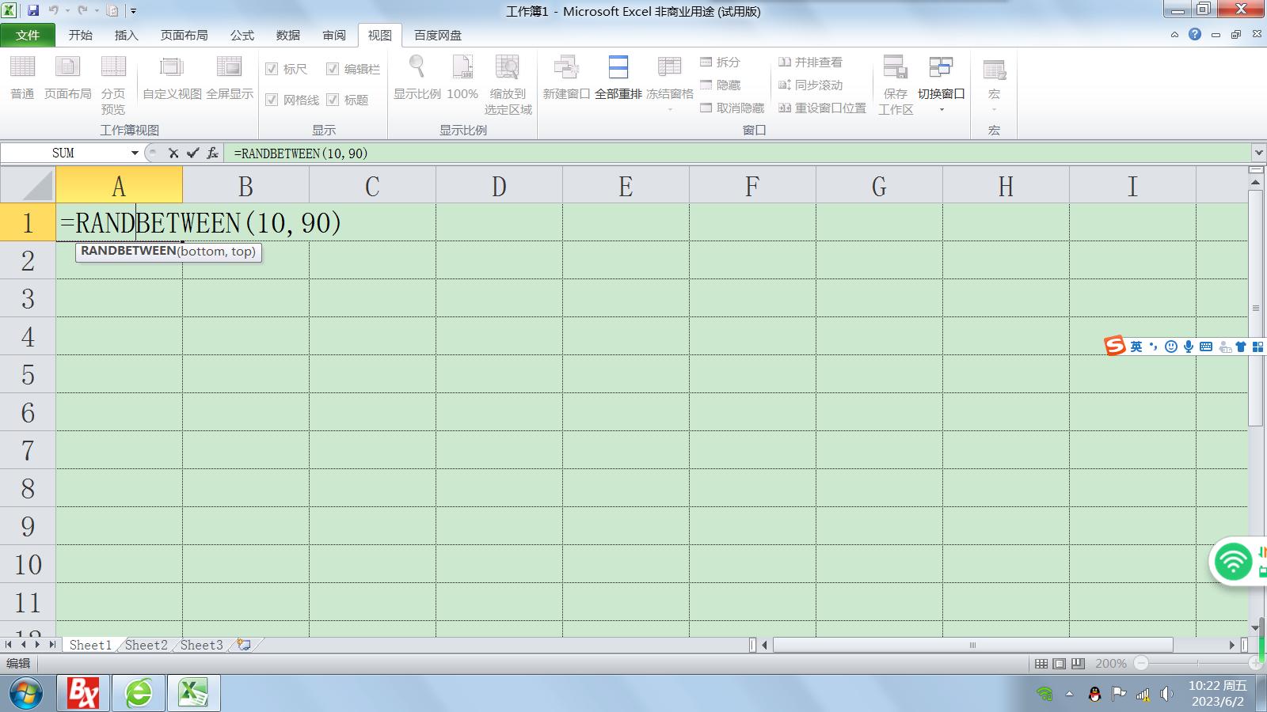Click the Insert Function fx icon
This screenshot has height=712, width=1267.
[x=212, y=153]
